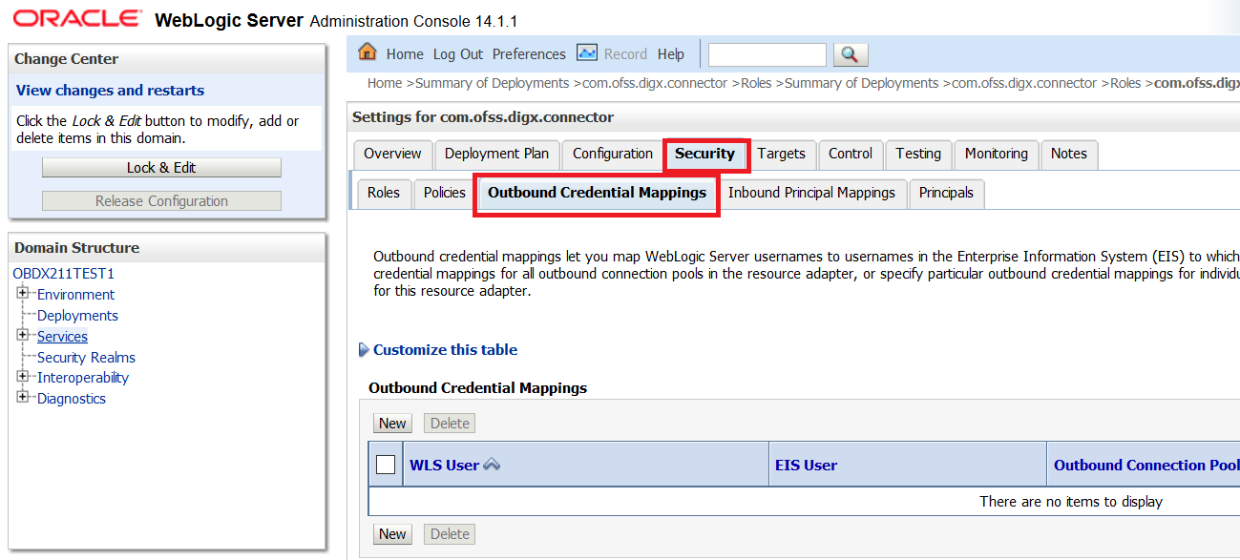Click the Delete button above the table
The image size is (1240, 560).
[x=450, y=424]
